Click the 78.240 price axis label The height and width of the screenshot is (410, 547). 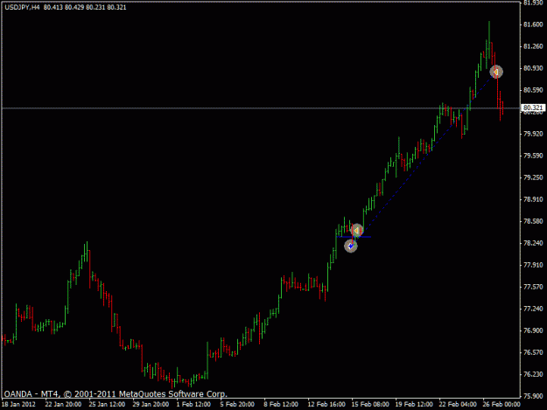tap(533, 243)
